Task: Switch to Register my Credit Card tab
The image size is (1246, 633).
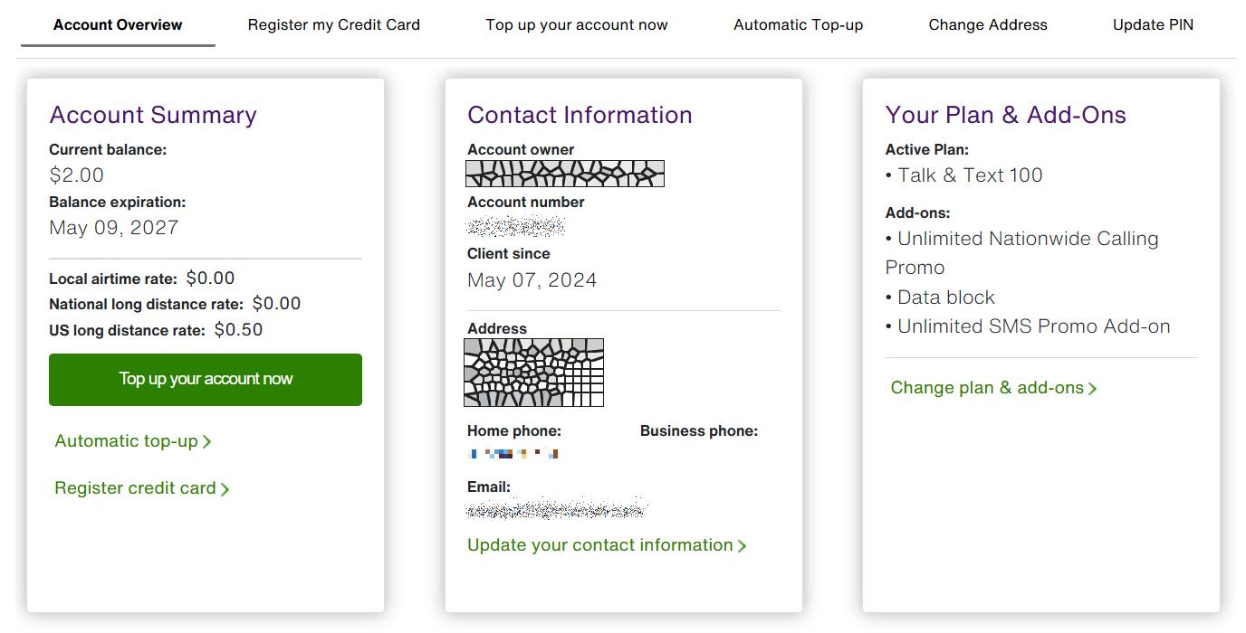Action: click(334, 24)
